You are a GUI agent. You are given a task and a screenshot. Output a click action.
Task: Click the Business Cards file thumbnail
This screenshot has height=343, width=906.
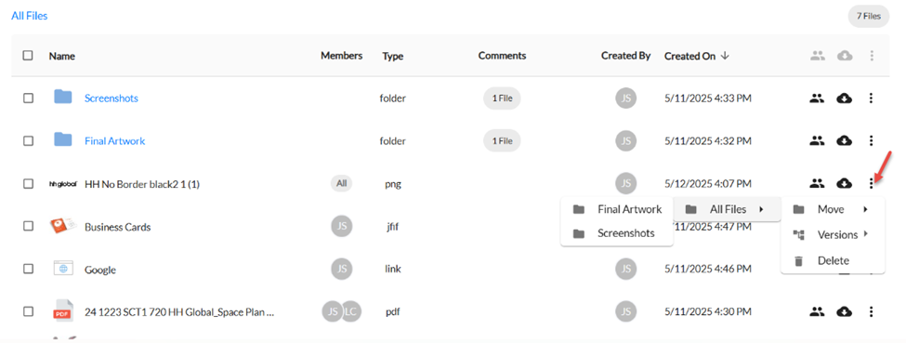pyautogui.click(x=63, y=226)
